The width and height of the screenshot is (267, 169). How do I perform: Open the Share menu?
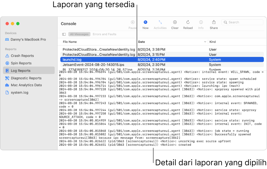click(x=214, y=25)
